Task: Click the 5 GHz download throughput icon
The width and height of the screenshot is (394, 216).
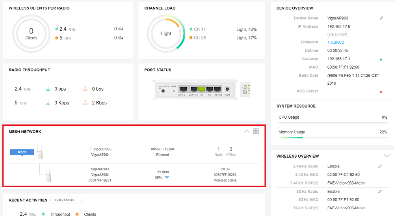Action: pyautogui.click(x=48, y=102)
